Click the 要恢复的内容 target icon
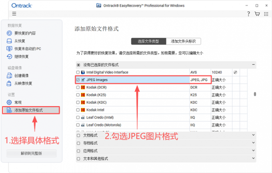Screen dimensions: 272x173 (x=9, y=33)
